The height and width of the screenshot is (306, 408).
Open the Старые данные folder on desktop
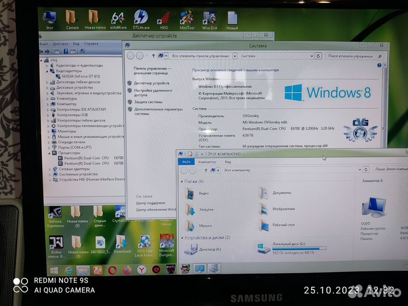click(x=100, y=216)
